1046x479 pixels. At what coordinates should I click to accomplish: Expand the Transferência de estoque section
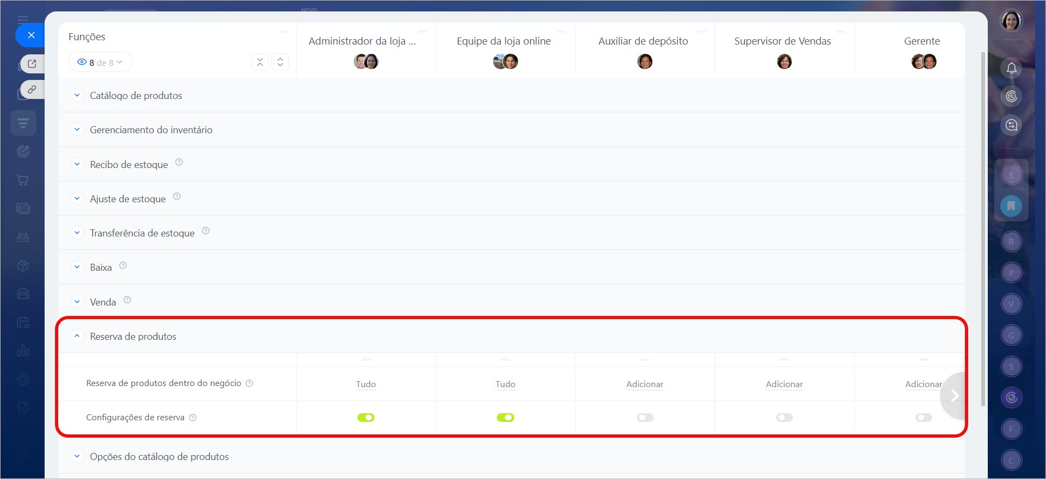(x=77, y=233)
